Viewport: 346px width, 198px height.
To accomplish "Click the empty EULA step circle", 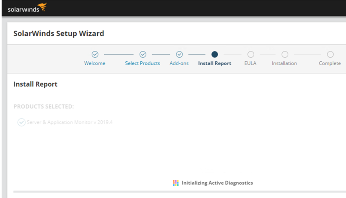I will coord(251,54).
